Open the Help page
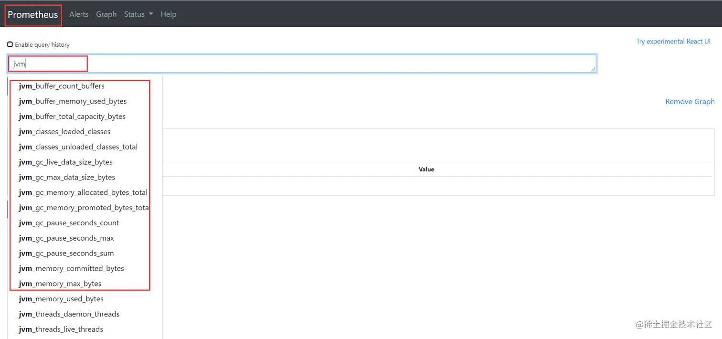This screenshot has width=722, height=339. [x=169, y=14]
